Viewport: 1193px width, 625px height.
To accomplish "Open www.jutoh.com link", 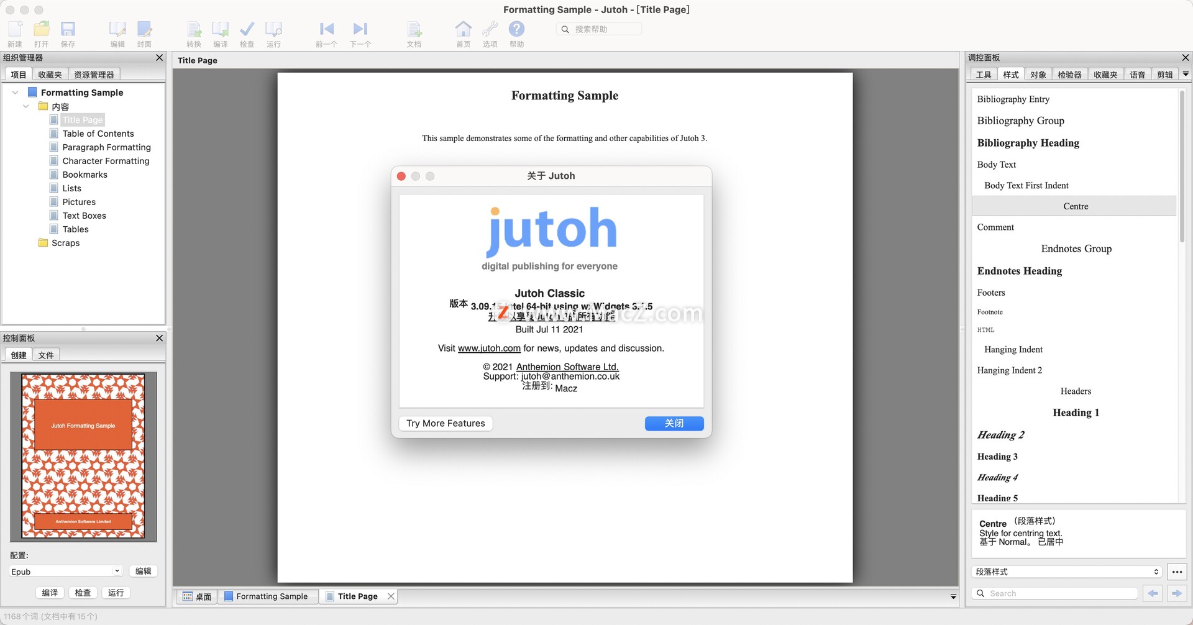I will pos(489,349).
